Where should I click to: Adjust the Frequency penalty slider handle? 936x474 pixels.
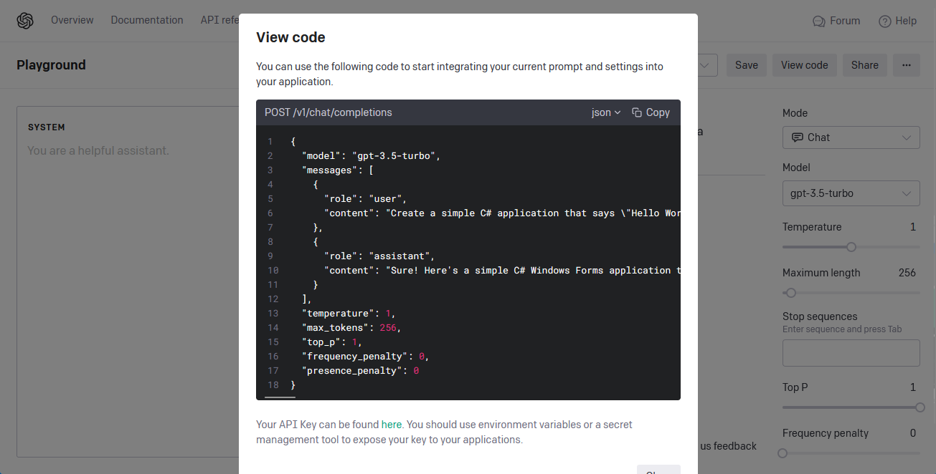click(x=783, y=453)
